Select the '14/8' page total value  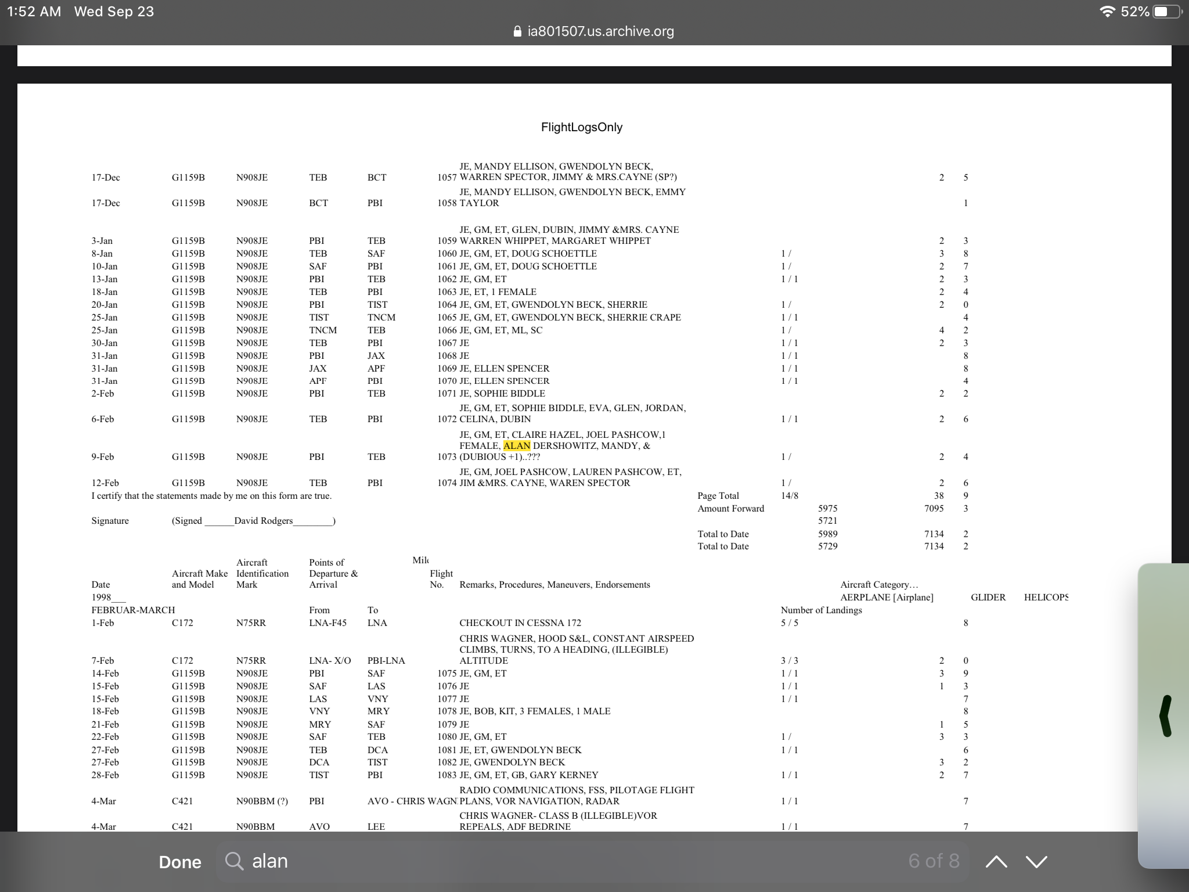click(790, 496)
